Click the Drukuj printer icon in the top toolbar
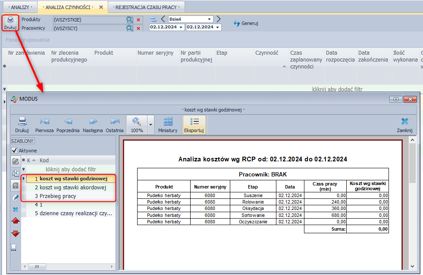Screen dimensions: 423x275 [x=10, y=23]
